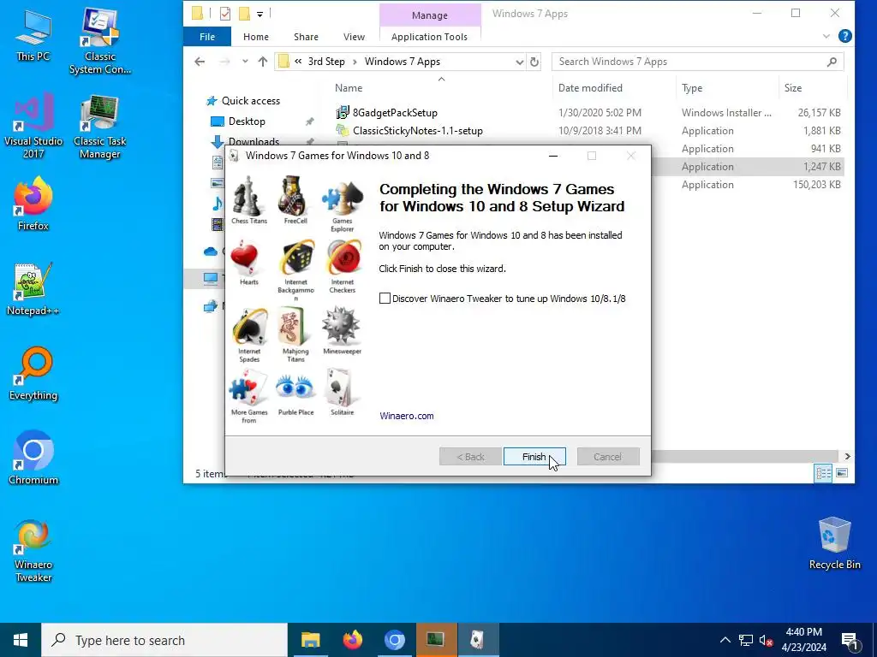877x657 pixels.
Task: Select Classic System Control desktop shortcut
Action: click(x=100, y=40)
